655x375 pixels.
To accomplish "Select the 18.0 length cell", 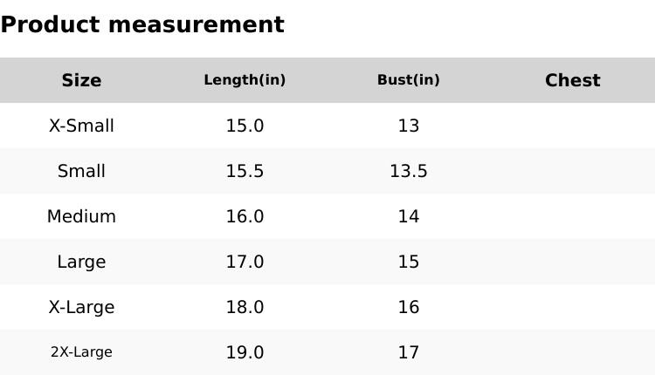I will pyautogui.click(x=245, y=307).
